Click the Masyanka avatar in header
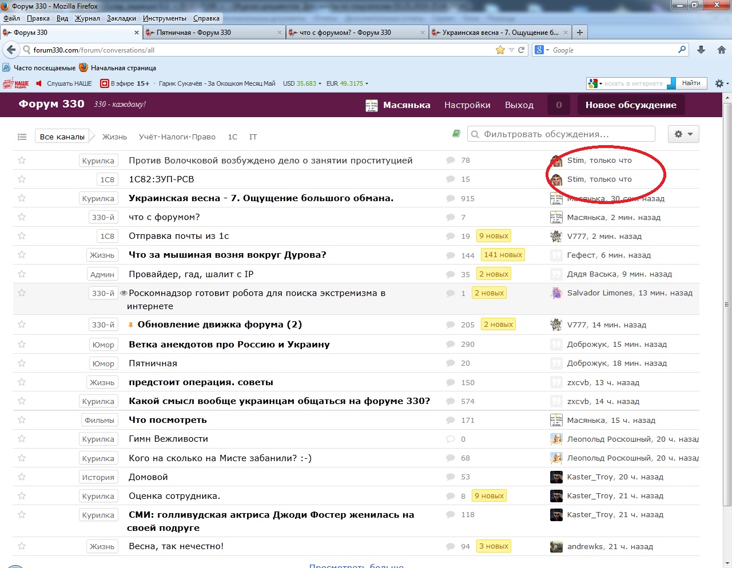This screenshot has height=568, width=732. [x=372, y=105]
